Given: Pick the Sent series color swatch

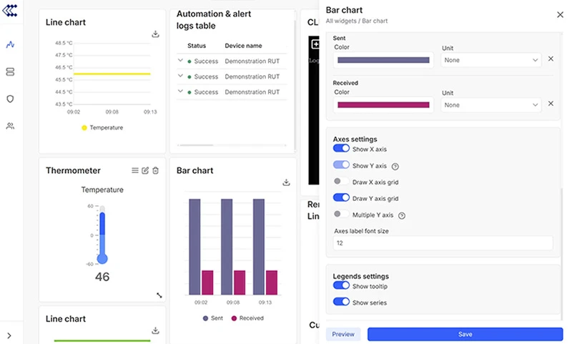Looking at the screenshot, I should 383,60.
